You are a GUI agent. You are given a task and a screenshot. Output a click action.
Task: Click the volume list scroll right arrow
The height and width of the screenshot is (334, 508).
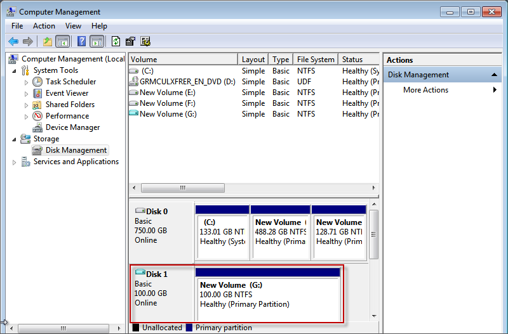(373, 188)
